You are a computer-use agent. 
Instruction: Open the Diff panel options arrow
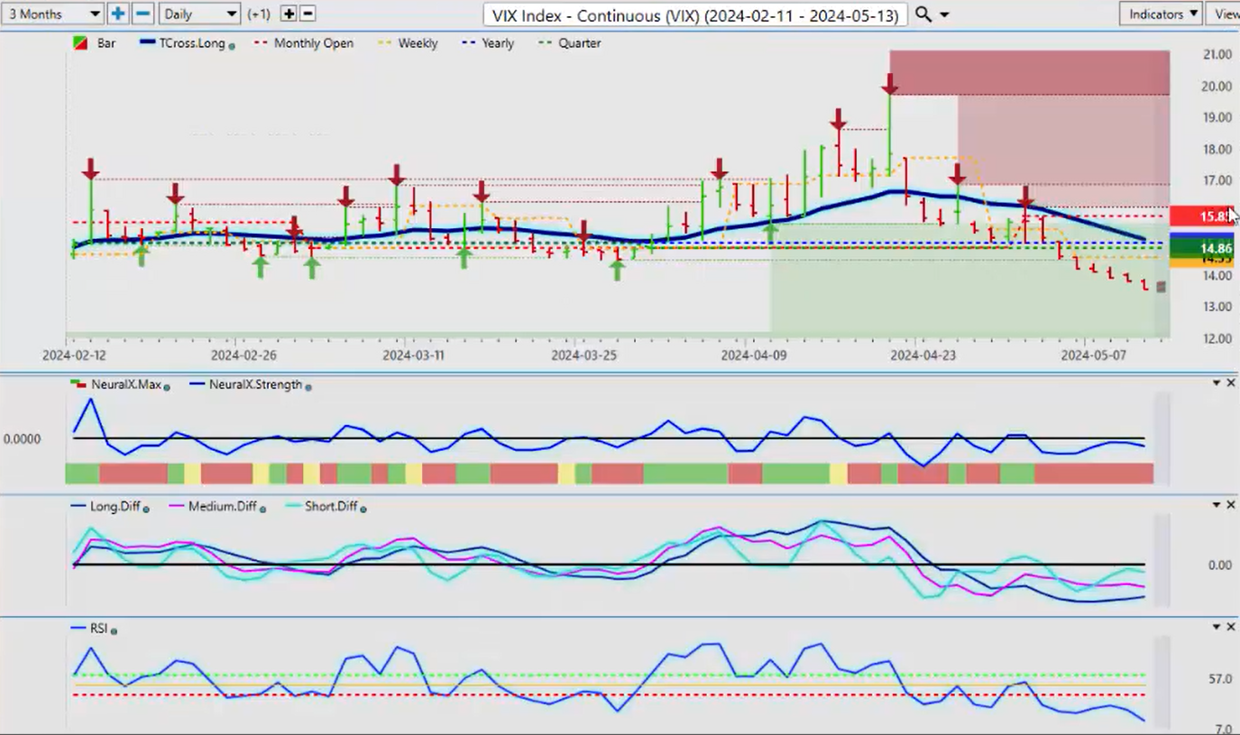point(1216,505)
